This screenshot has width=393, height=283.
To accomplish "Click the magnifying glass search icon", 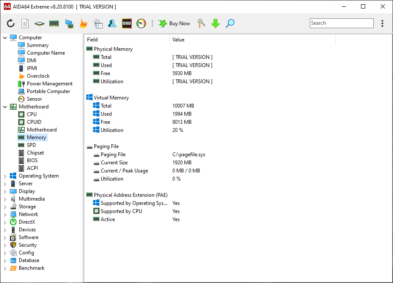I will click(230, 23).
